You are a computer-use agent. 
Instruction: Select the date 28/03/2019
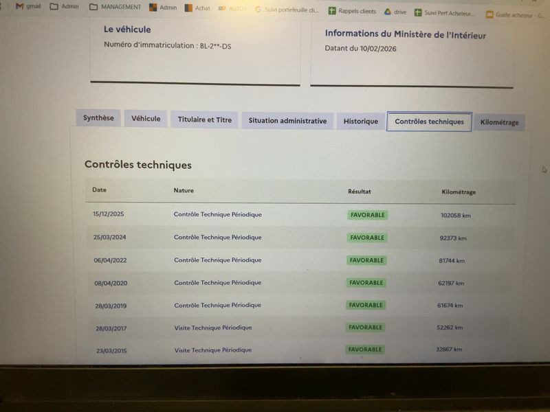pos(111,306)
